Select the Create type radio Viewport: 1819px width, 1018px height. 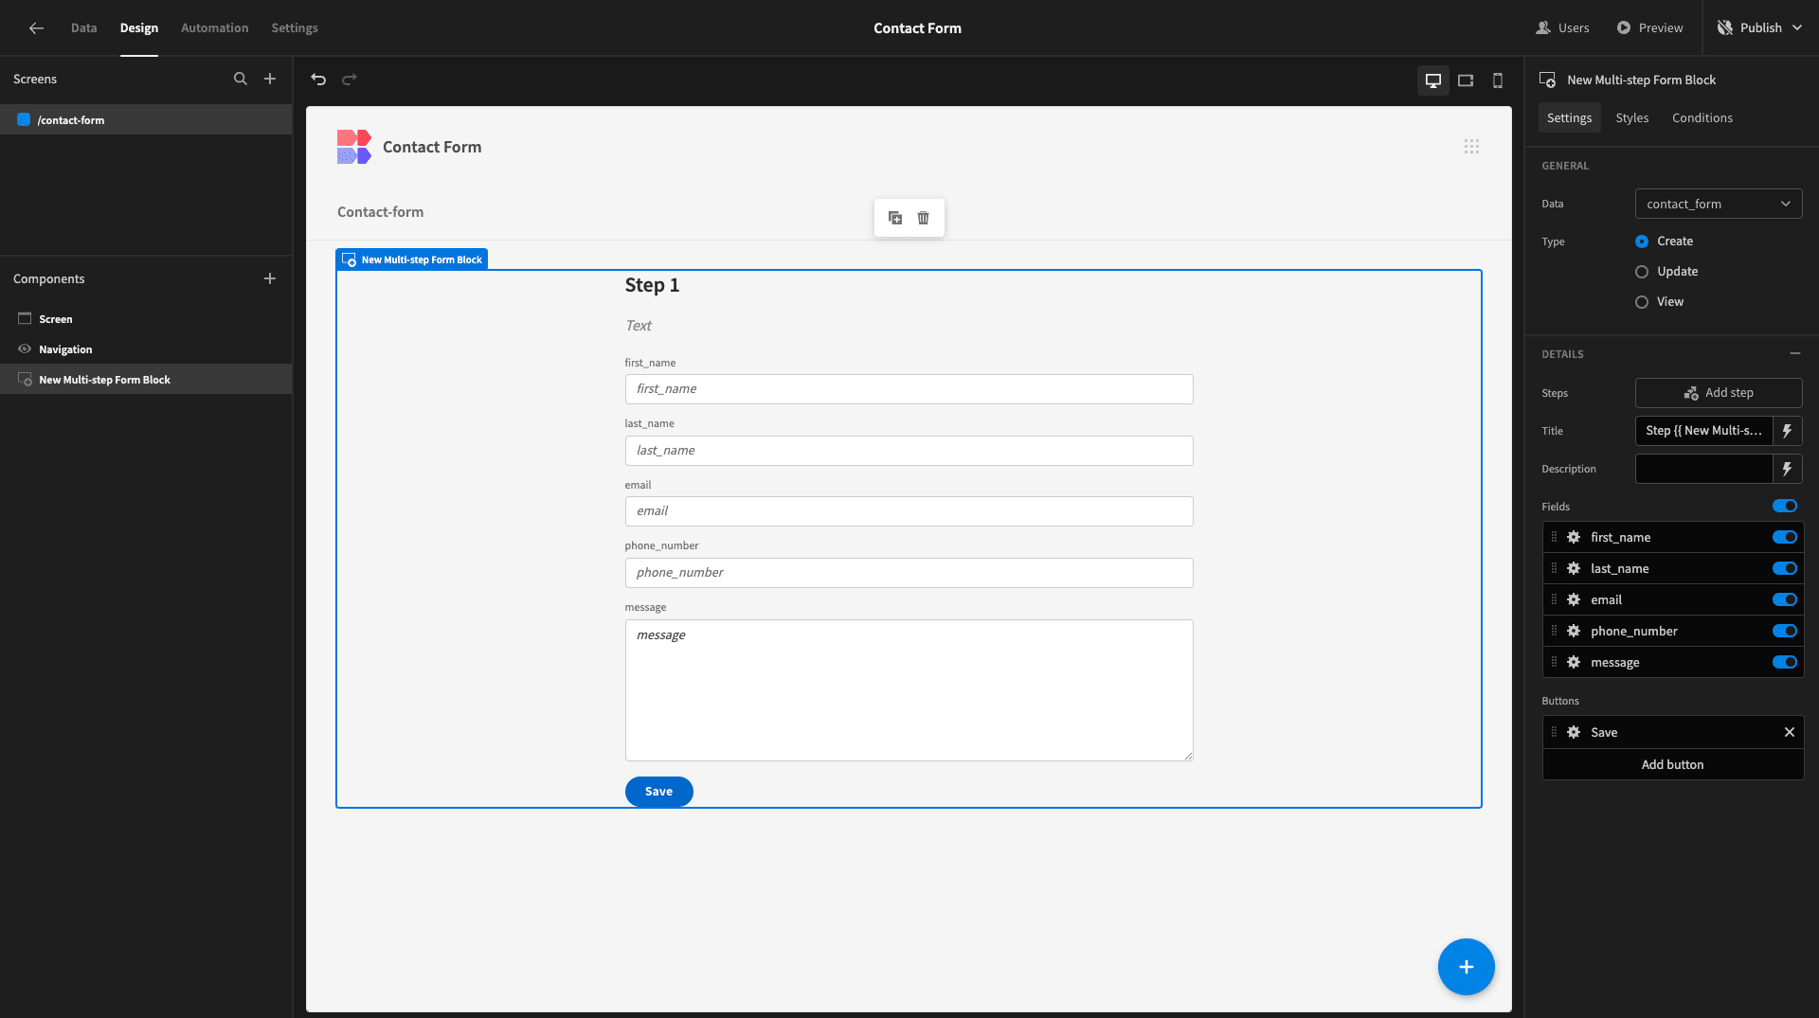pyautogui.click(x=1642, y=241)
